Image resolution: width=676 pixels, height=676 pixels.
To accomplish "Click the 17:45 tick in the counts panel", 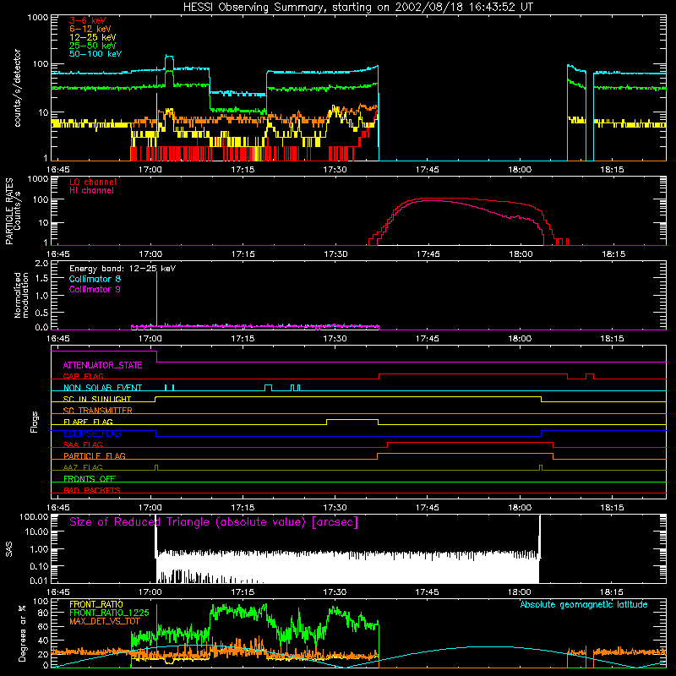I will [x=428, y=170].
